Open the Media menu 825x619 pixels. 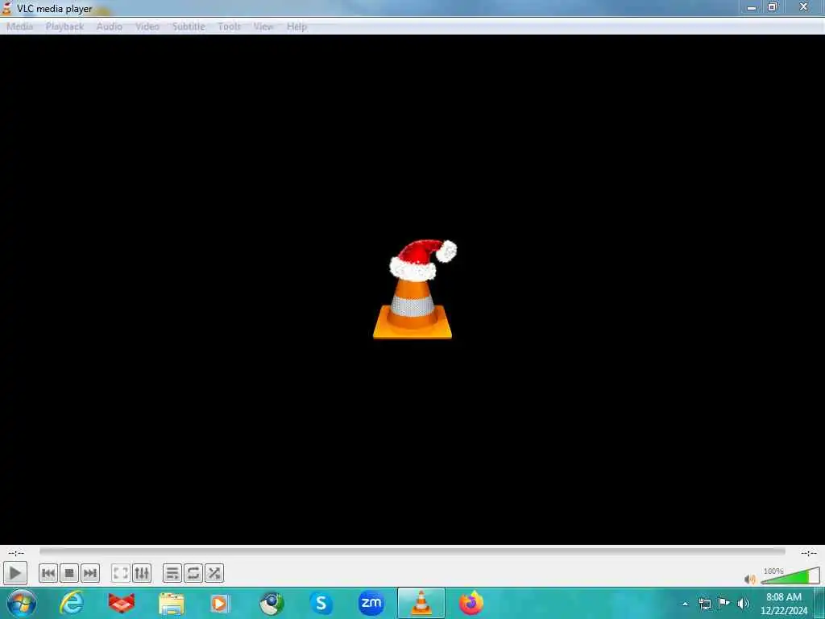click(20, 27)
